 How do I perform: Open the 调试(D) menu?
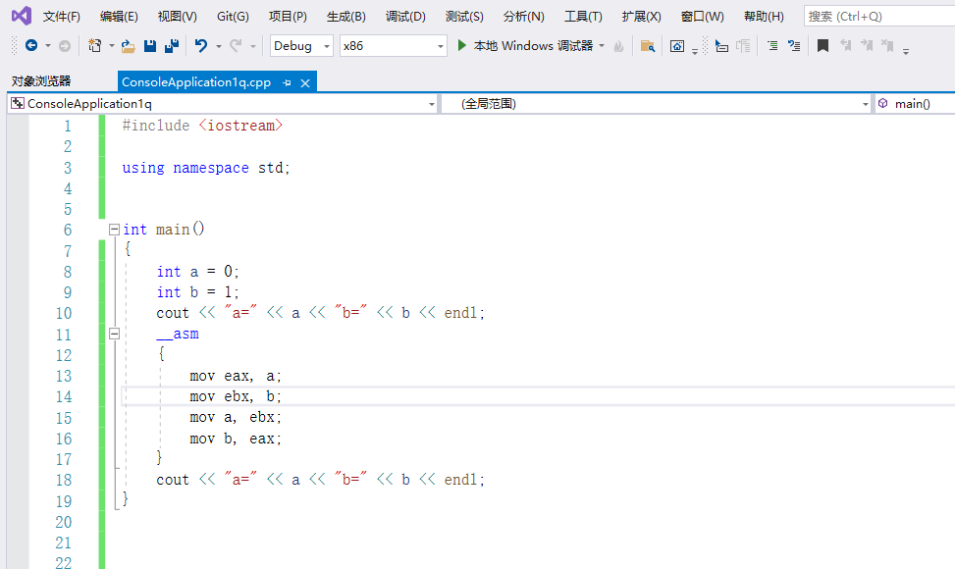pos(405,16)
